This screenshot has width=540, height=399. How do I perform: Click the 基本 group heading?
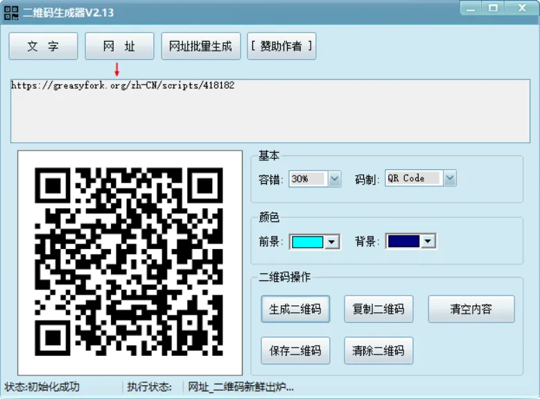pyautogui.click(x=269, y=156)
